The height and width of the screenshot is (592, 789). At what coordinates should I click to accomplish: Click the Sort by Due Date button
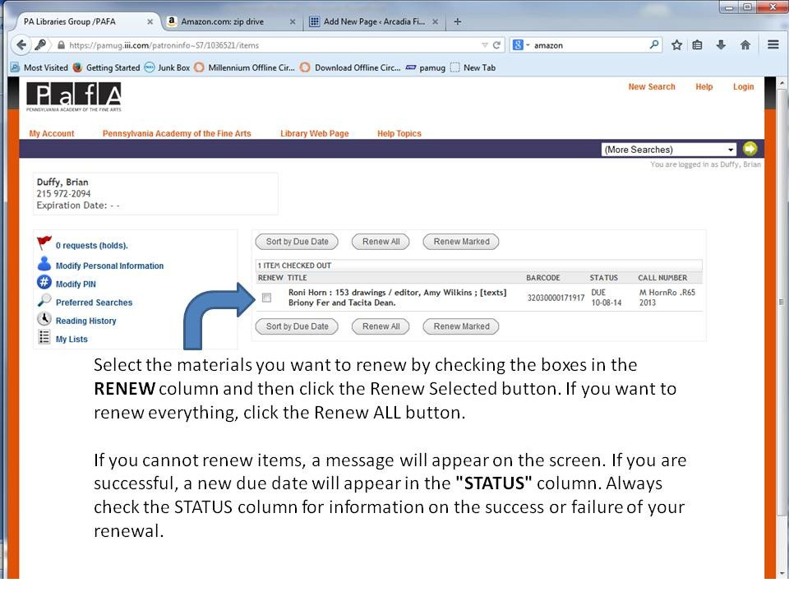[x=296, y=241]
